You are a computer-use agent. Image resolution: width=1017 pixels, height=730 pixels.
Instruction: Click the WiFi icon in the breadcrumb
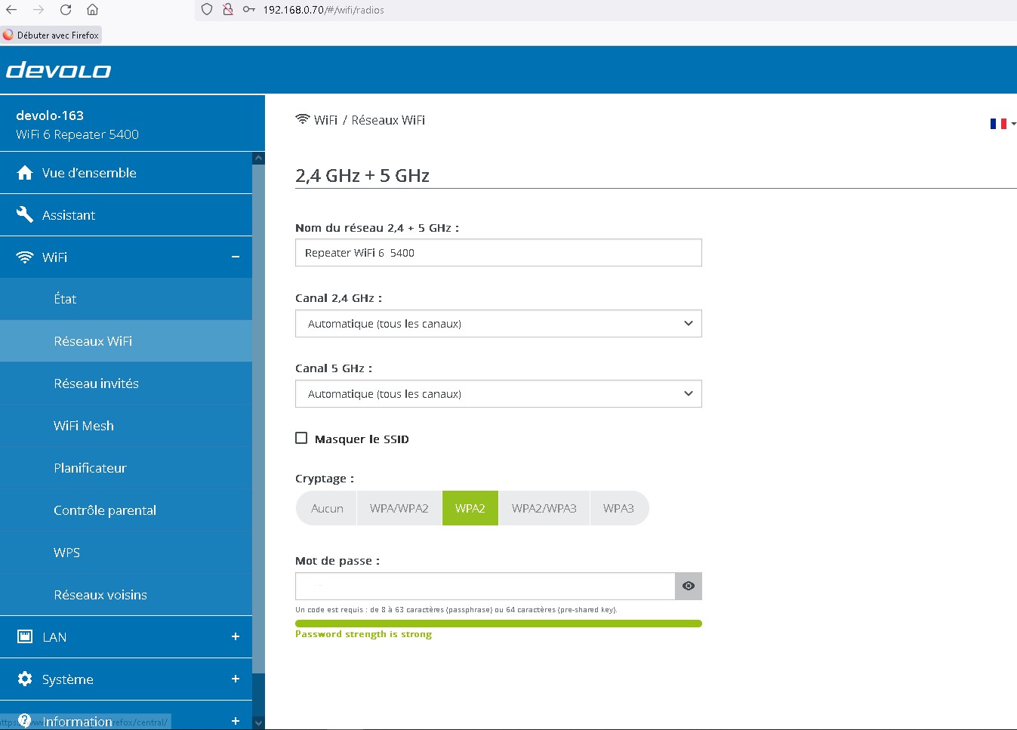click(303, 119)
